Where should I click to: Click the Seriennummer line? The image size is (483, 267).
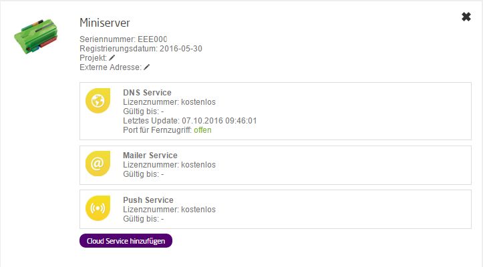123,39
